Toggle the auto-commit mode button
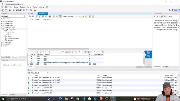This screenshot has height=101, width=180. (60, 17)
